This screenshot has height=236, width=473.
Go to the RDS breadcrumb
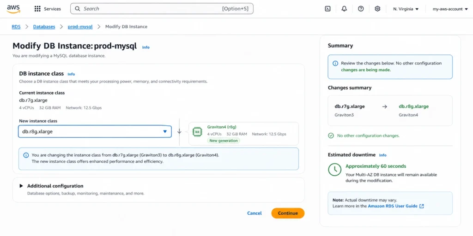tap(16, 27)
